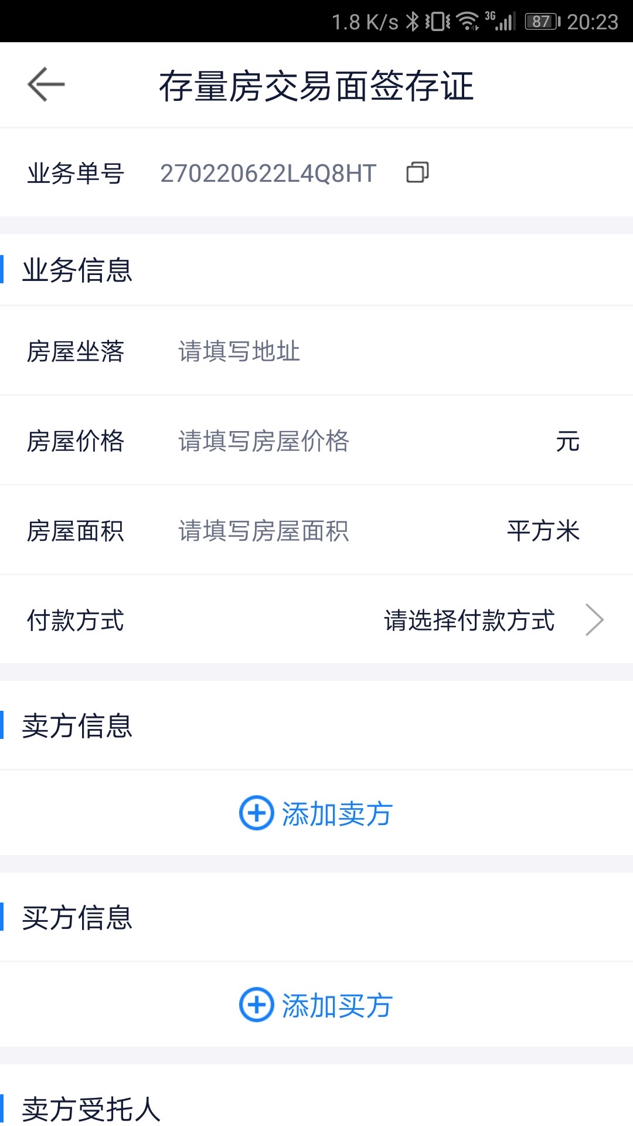Copy the business order number 270220622L4Q8HT
The width and height of the screenshot is (633, 1126).
click(417, 172)
